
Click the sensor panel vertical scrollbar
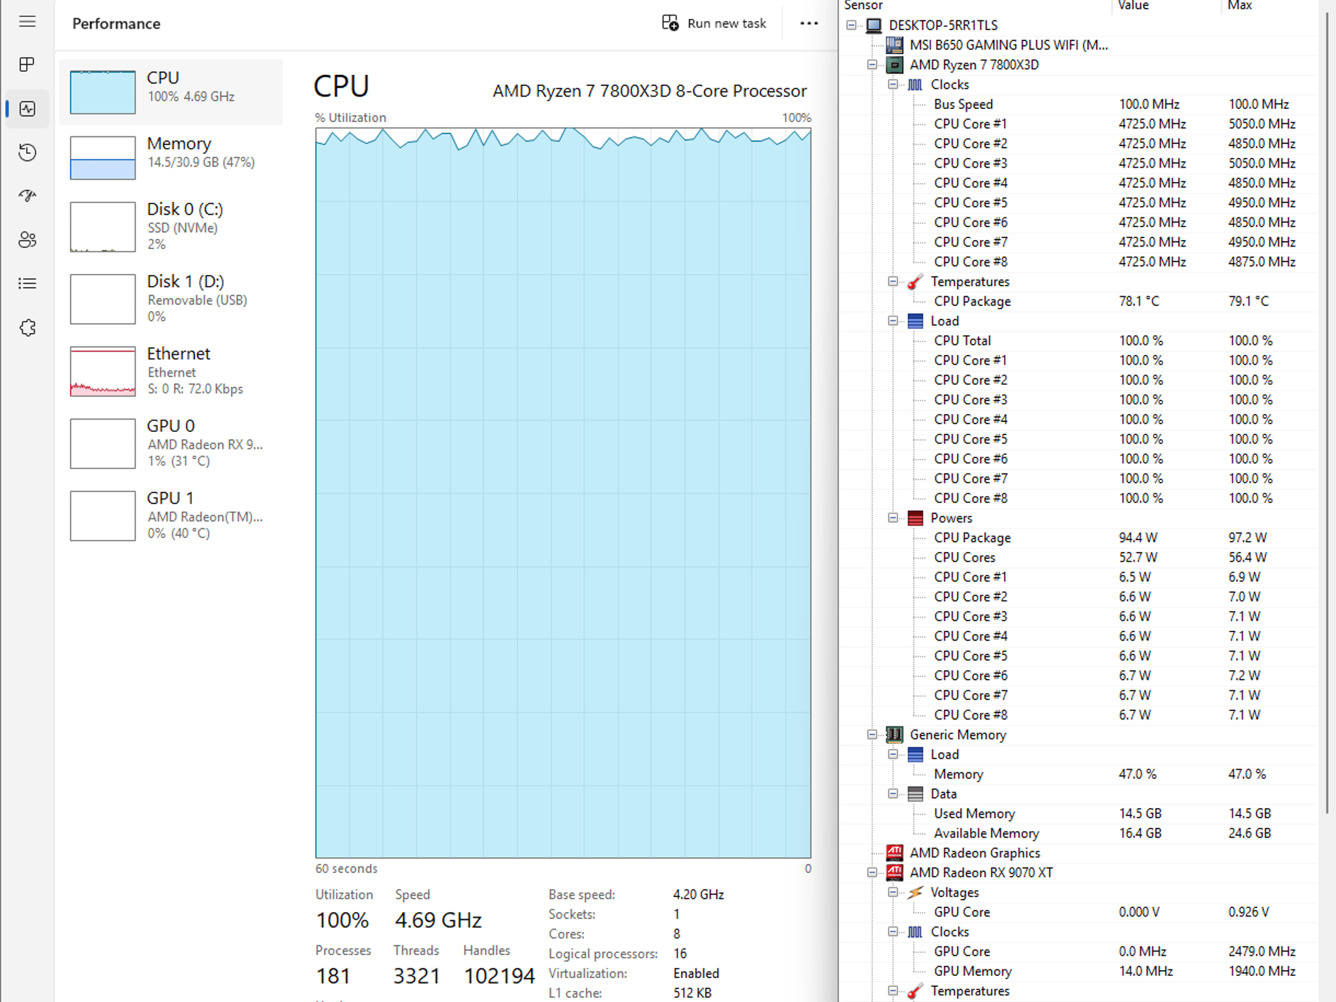click(x=1327, y=412)
